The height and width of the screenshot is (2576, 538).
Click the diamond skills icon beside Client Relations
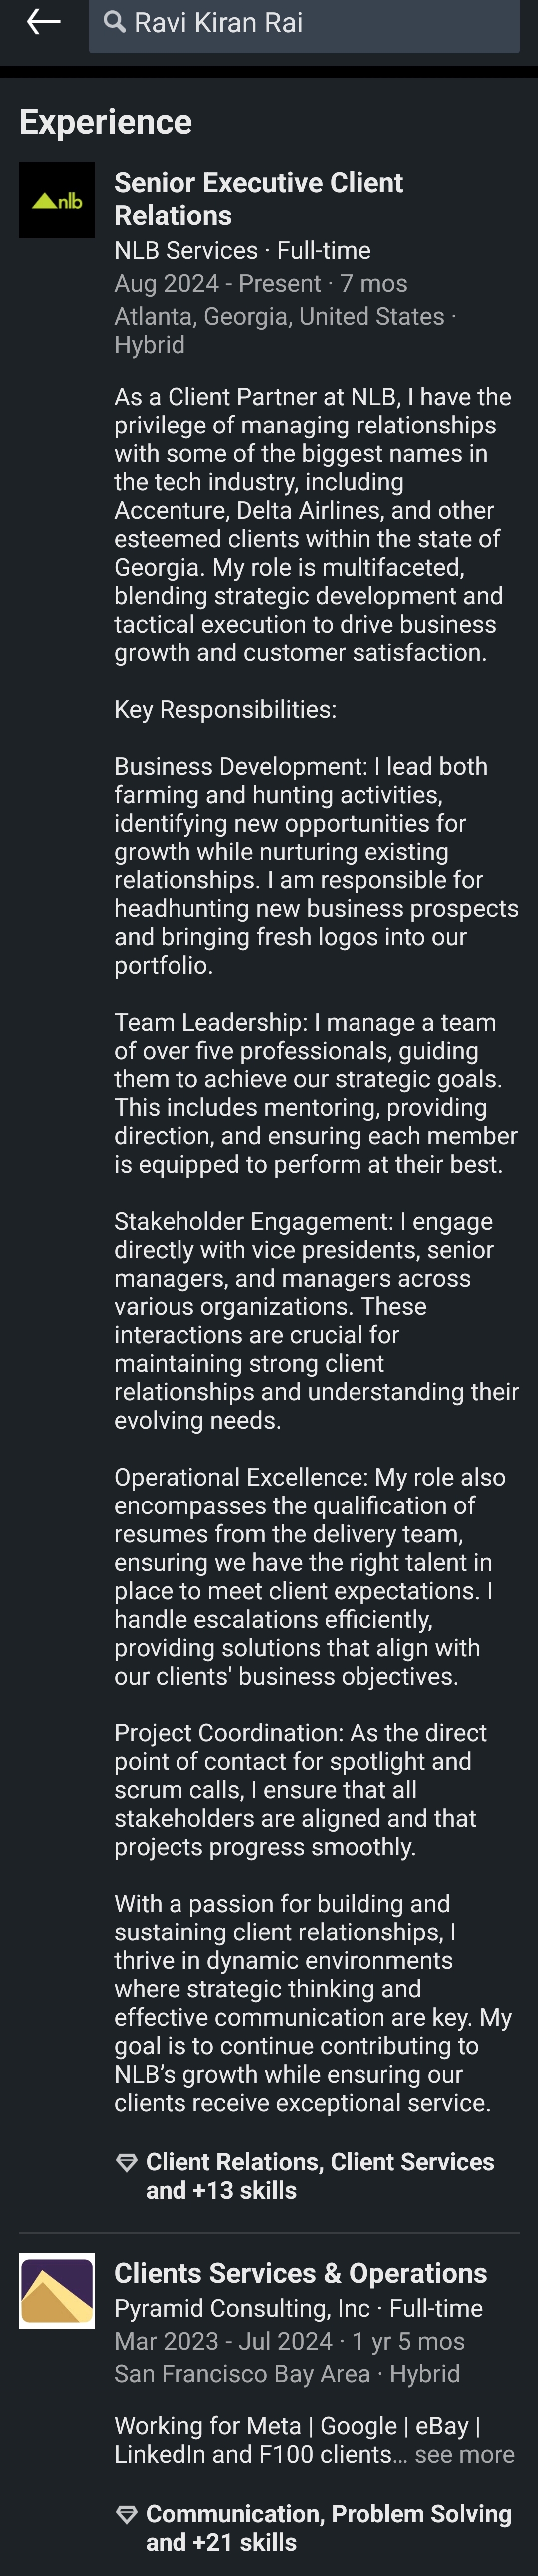(x=127, y=2164)
